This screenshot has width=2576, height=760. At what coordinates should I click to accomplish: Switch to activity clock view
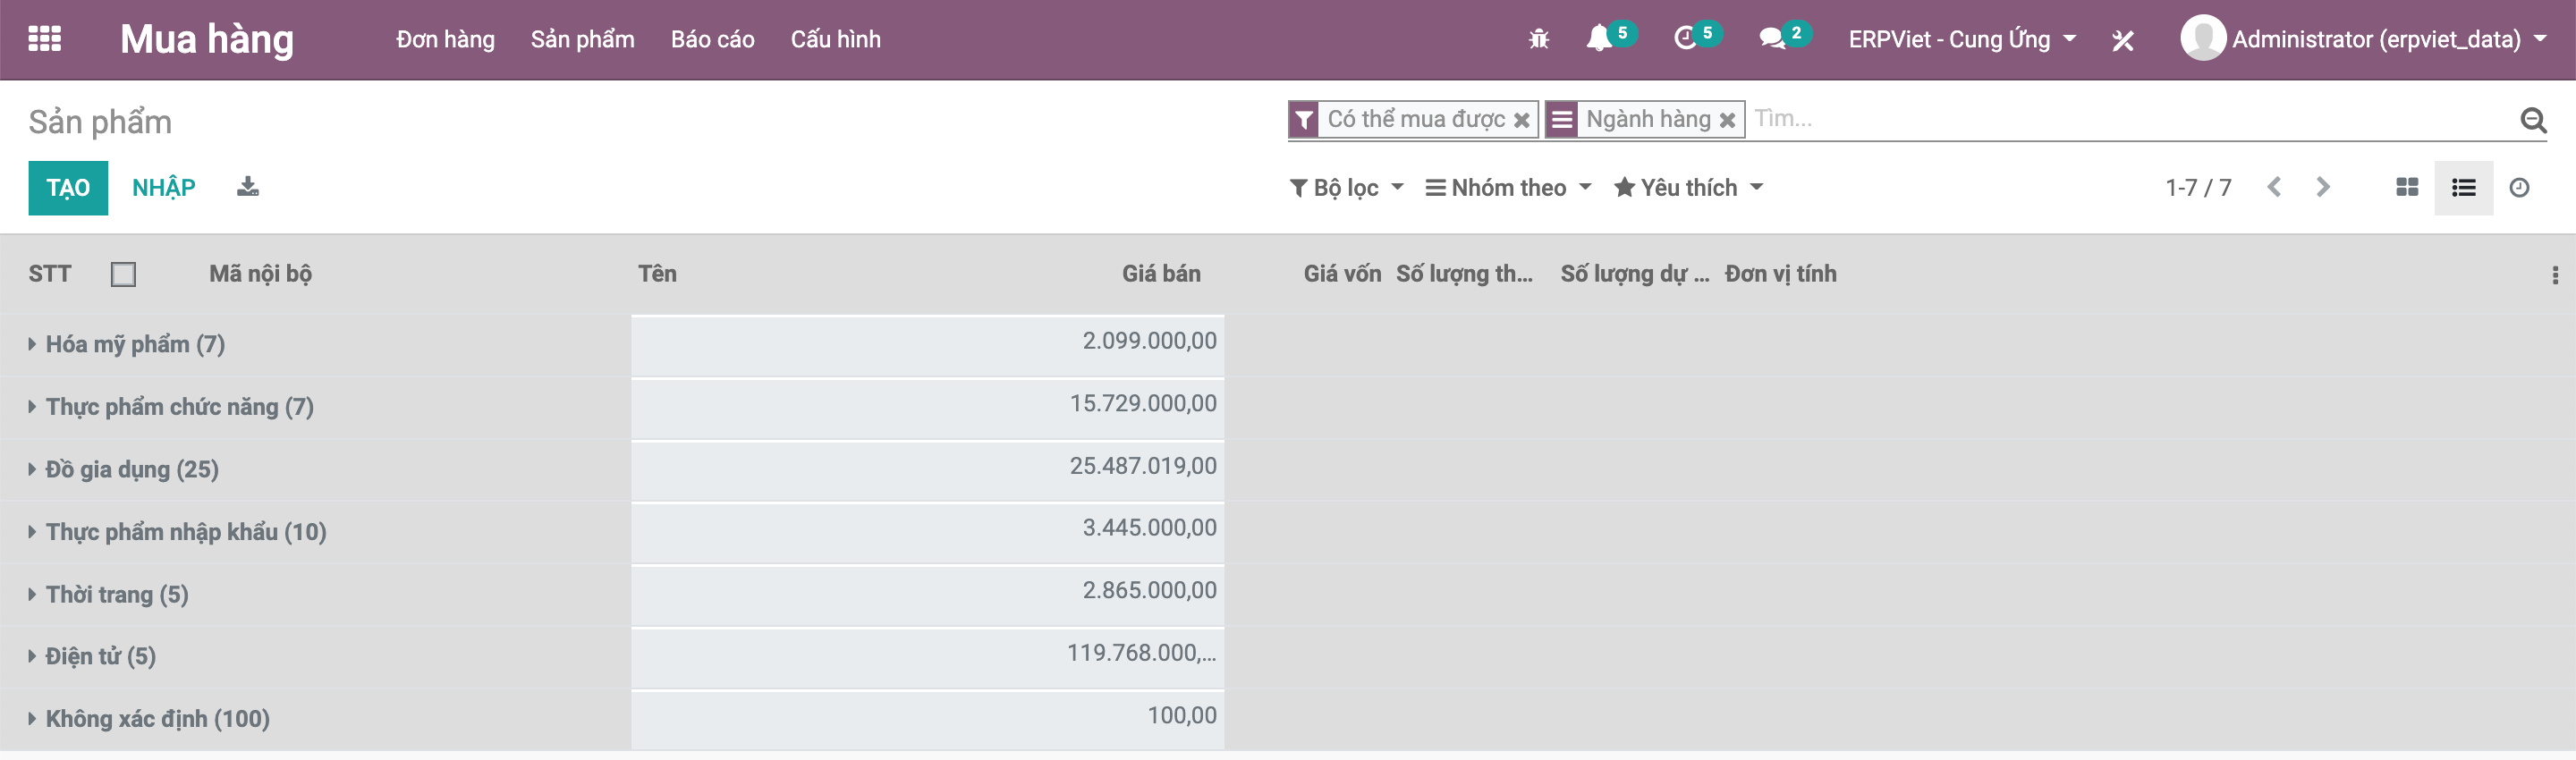coord(2519,188)
